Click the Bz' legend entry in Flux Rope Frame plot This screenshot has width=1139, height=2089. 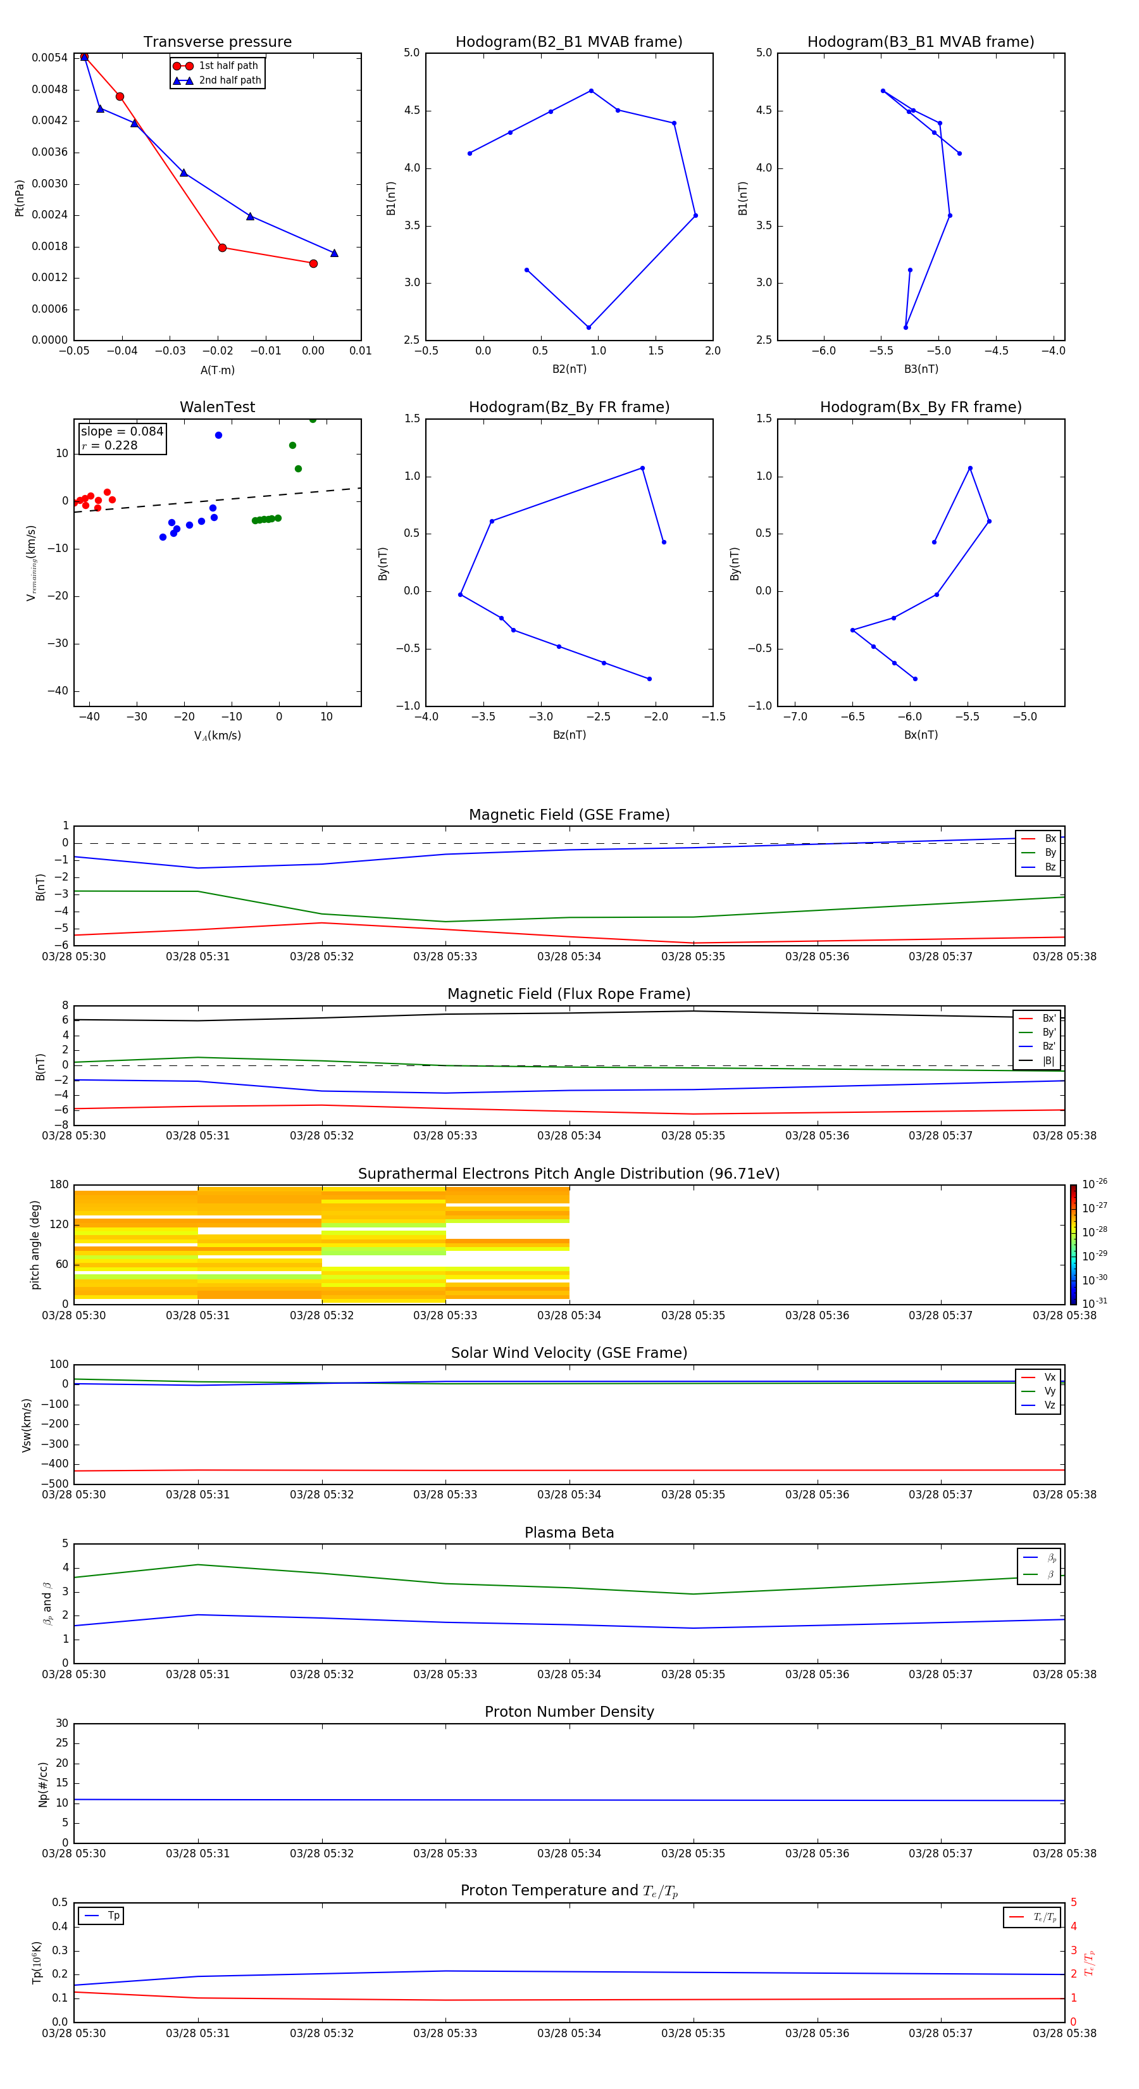coord(1037,1046)
